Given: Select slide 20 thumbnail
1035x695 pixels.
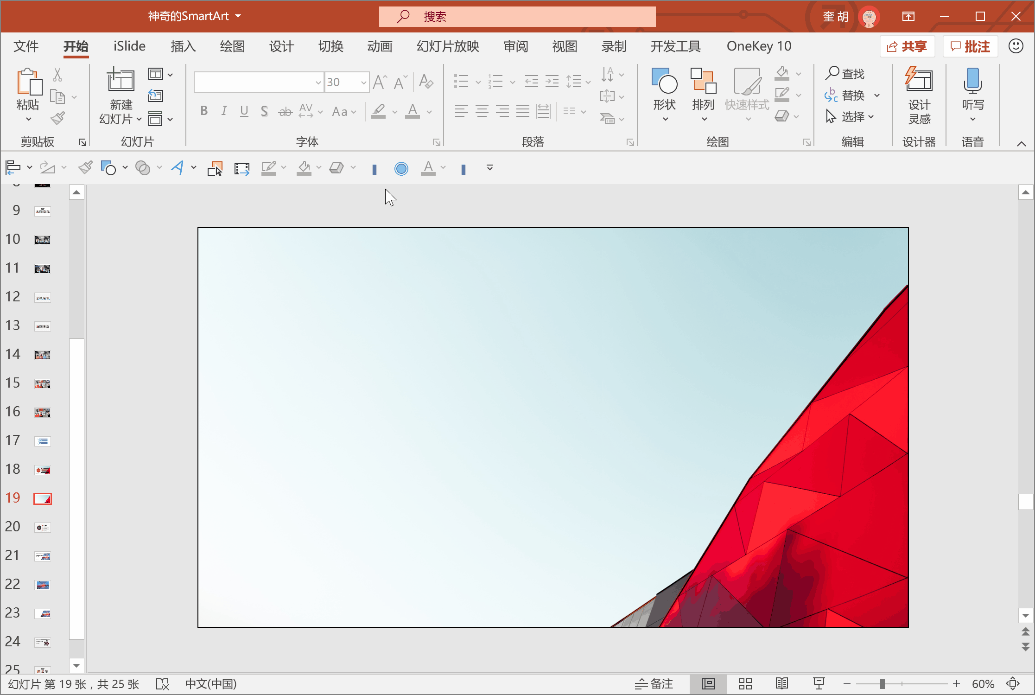Looking at the screenshot, I should [x=43, y=528].
